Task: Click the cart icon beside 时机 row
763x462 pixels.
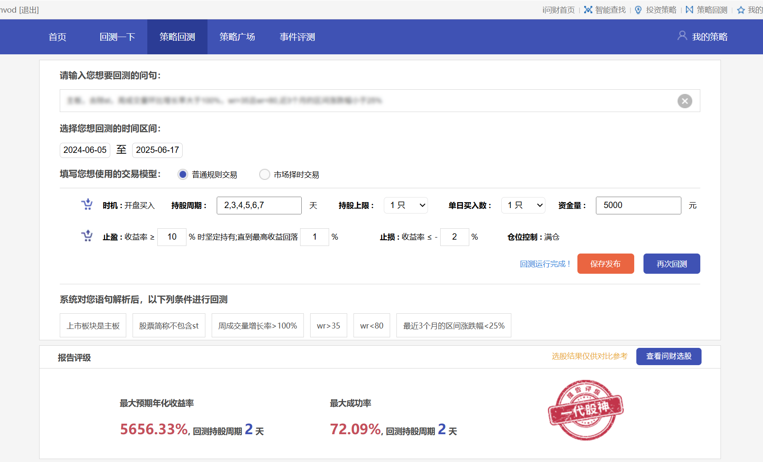Action: tap(87, 205)
